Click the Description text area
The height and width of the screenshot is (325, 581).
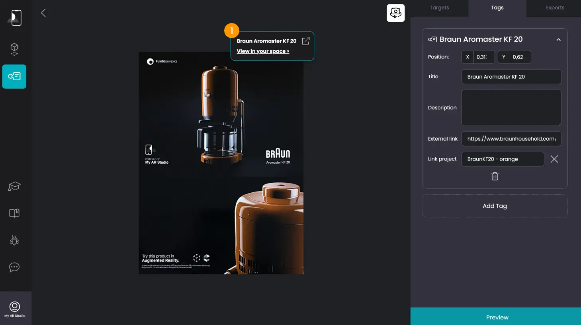pos(511,108)
